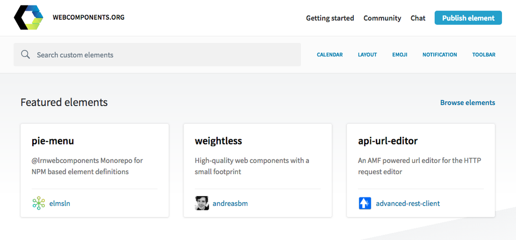The image size is (516, 240).
Task: Click the weightless card description text
Action: click(252, 167)
